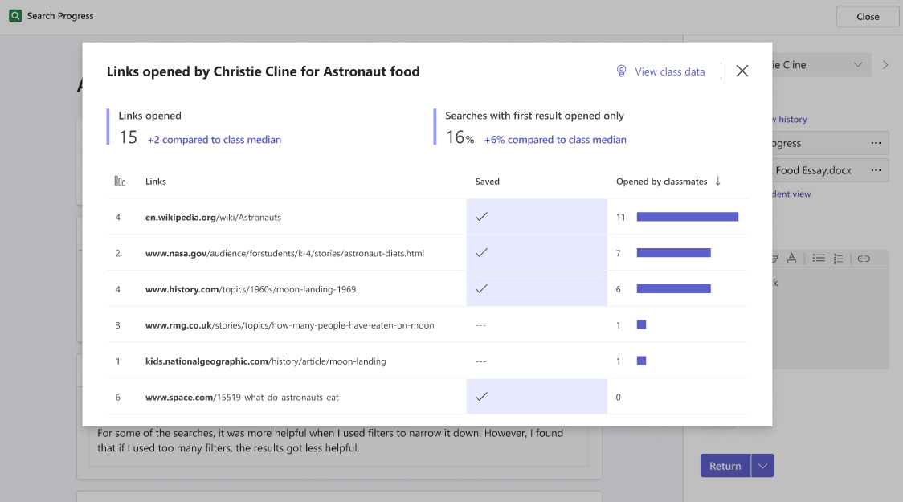Click the Links column header

point(156,182)
